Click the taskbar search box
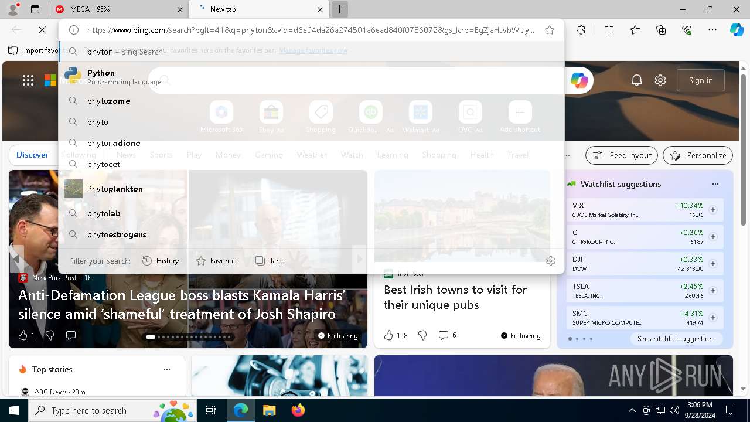Viewport: 750px width, 422px height. pyautogui.click(x=113, y=410)
